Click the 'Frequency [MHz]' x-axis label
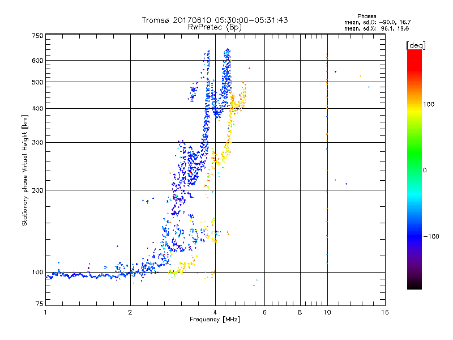This screenshot has height=340, width=453. click(215, 321)
